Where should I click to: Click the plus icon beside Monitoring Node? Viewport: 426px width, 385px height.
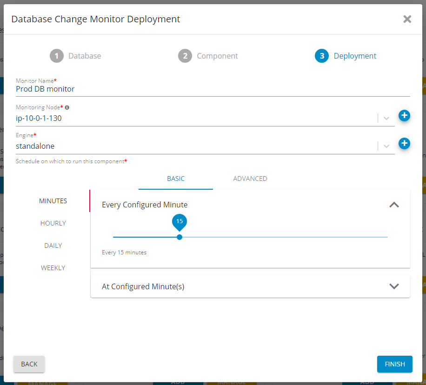point(404,115)
